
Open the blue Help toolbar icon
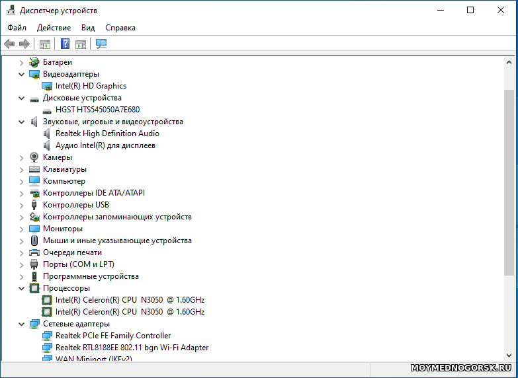point(65,44)
